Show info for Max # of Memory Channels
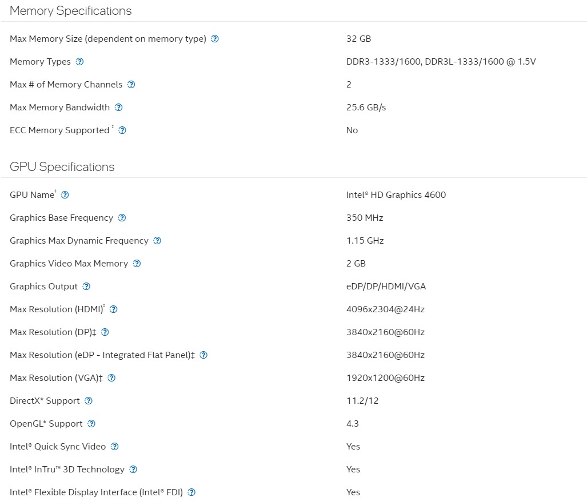 tap(131, 84)
